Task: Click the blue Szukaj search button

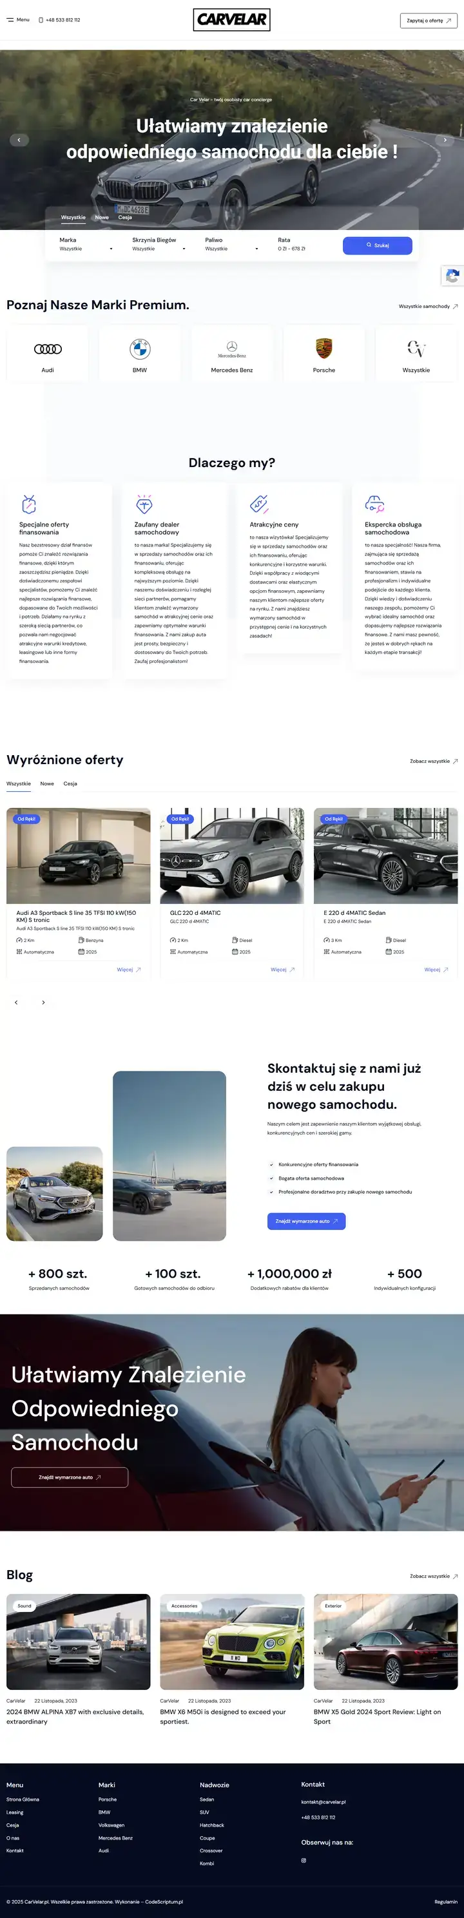Action: (378, 245)
